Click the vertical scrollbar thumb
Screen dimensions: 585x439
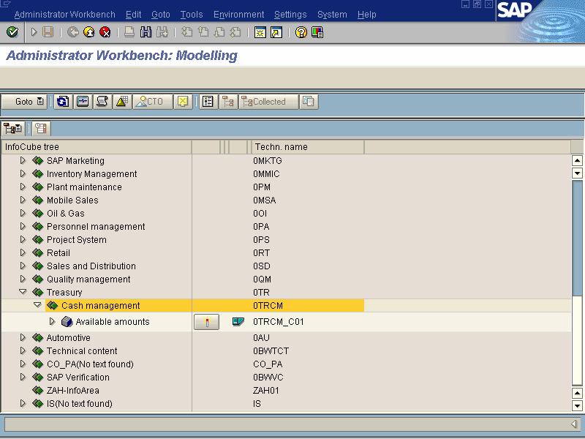click(x=577, y=237)
